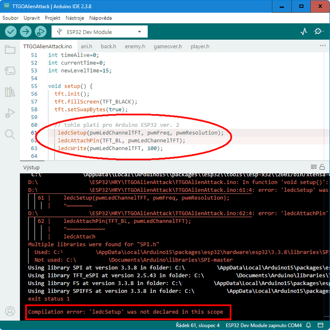Switch to the player.h tab
The height and width of the screenshot is (330, 330).
200,46
